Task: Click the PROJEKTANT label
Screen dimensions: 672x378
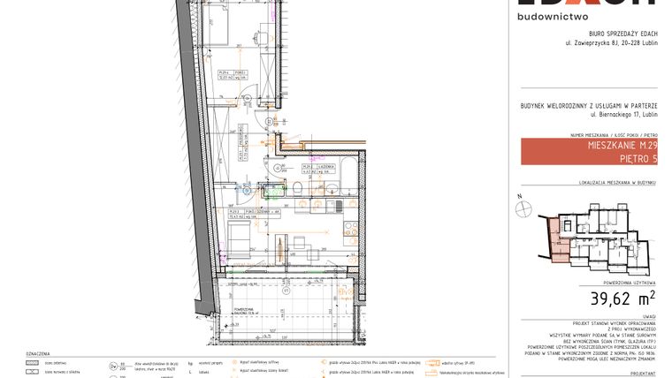Action: (x=645, y=374)
